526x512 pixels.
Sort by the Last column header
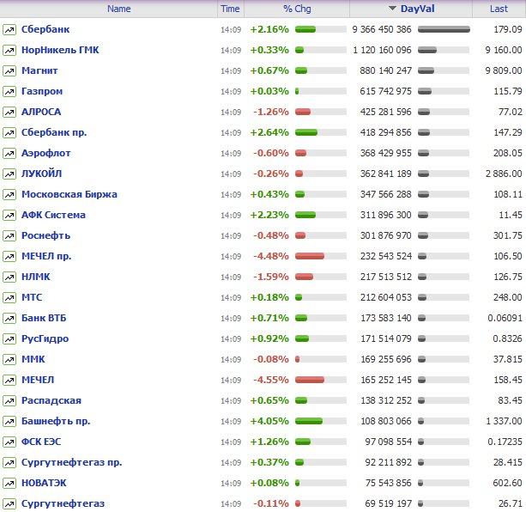coord(499,9)
